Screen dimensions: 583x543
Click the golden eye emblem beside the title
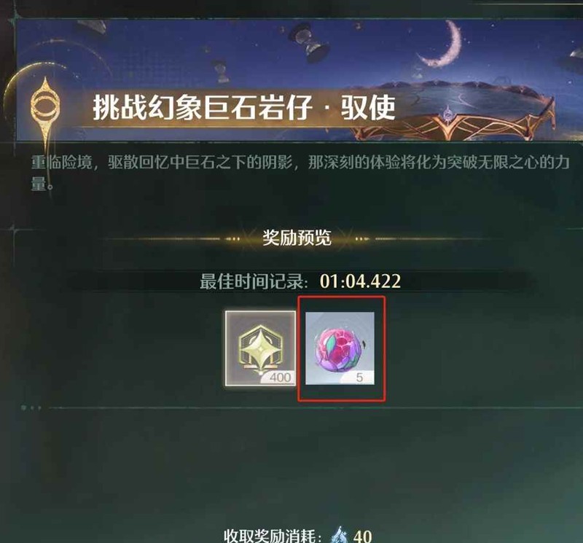pos(44,106)
